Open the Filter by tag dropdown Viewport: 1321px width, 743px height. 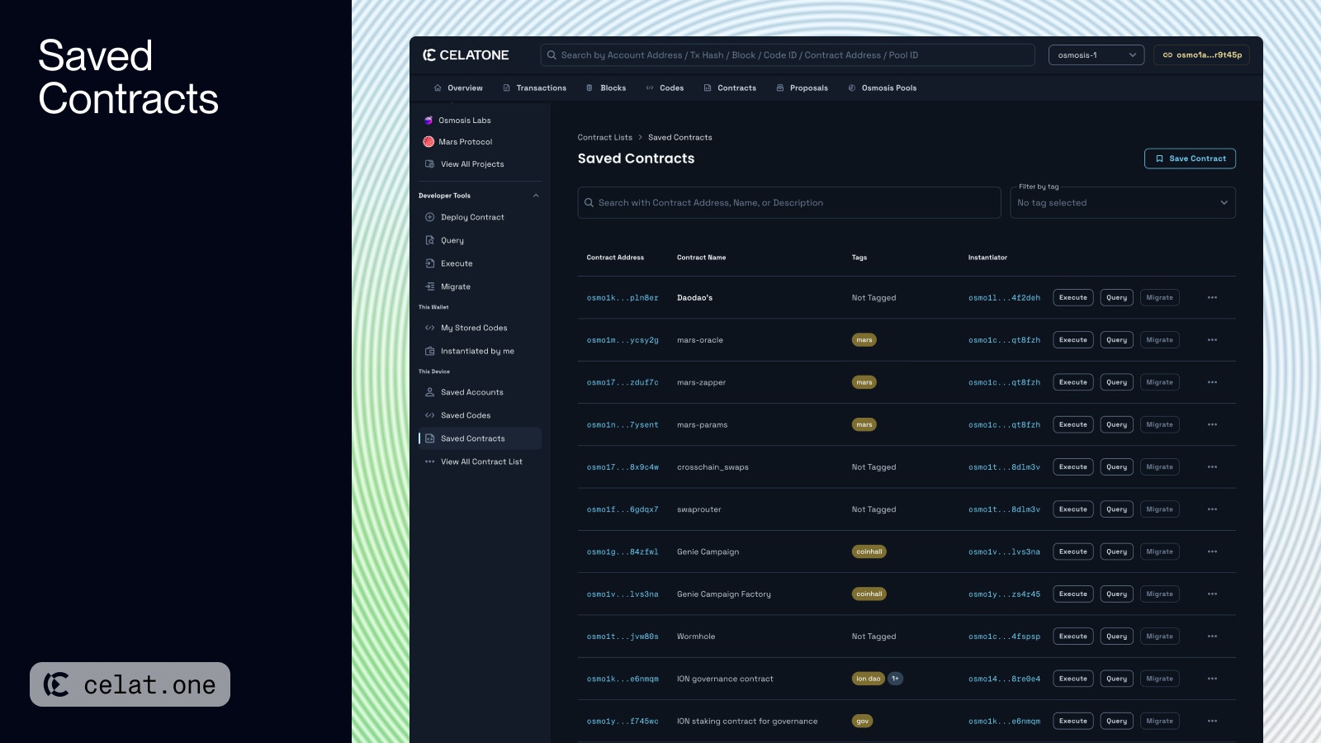coord(1123,202)
